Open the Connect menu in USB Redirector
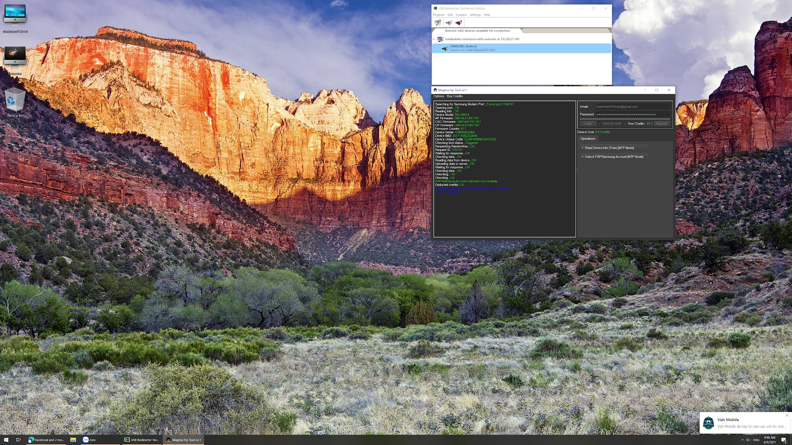Screen dimensions: 792x445 (x=461, y=15)
